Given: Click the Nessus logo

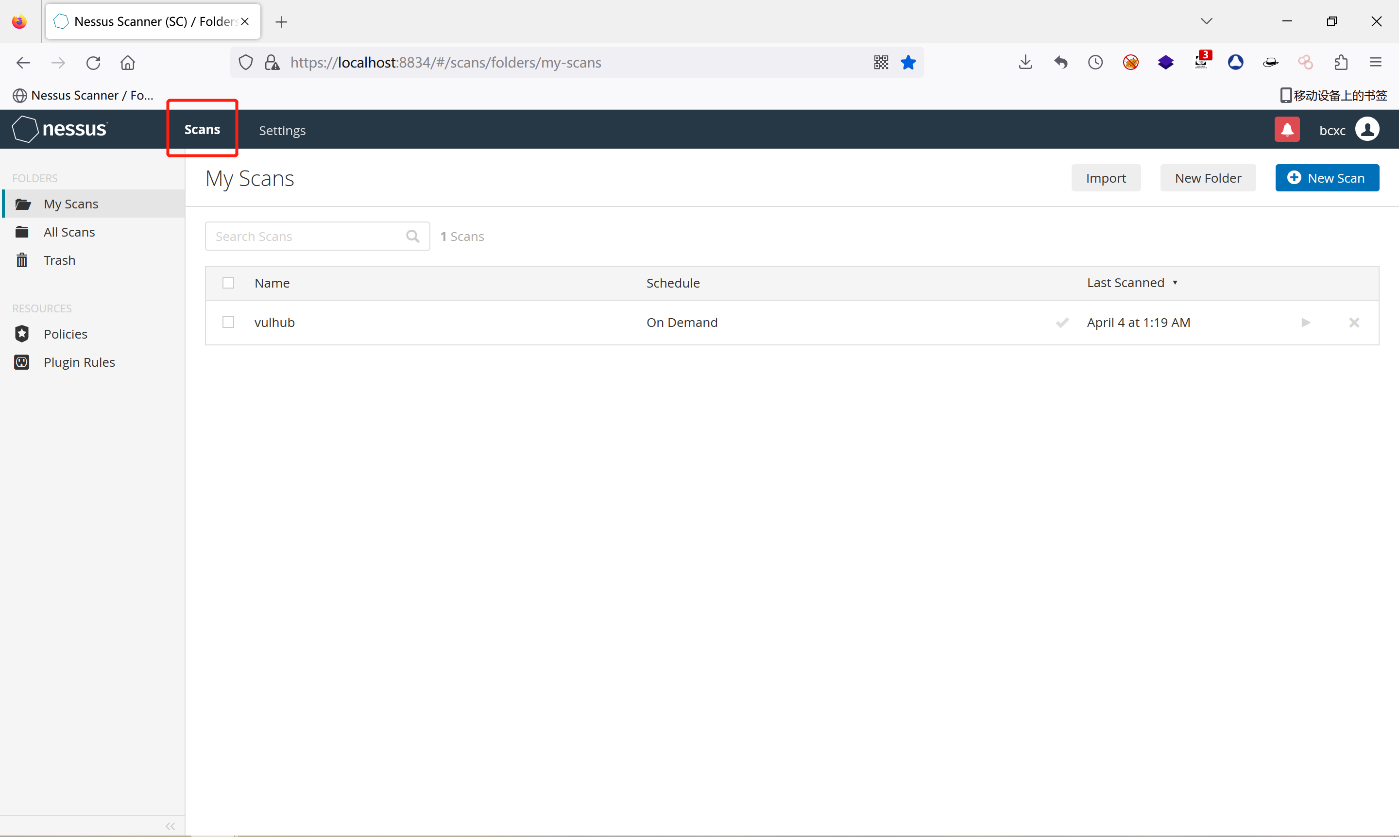Looking at the screenshot, I should click(60, 129).
